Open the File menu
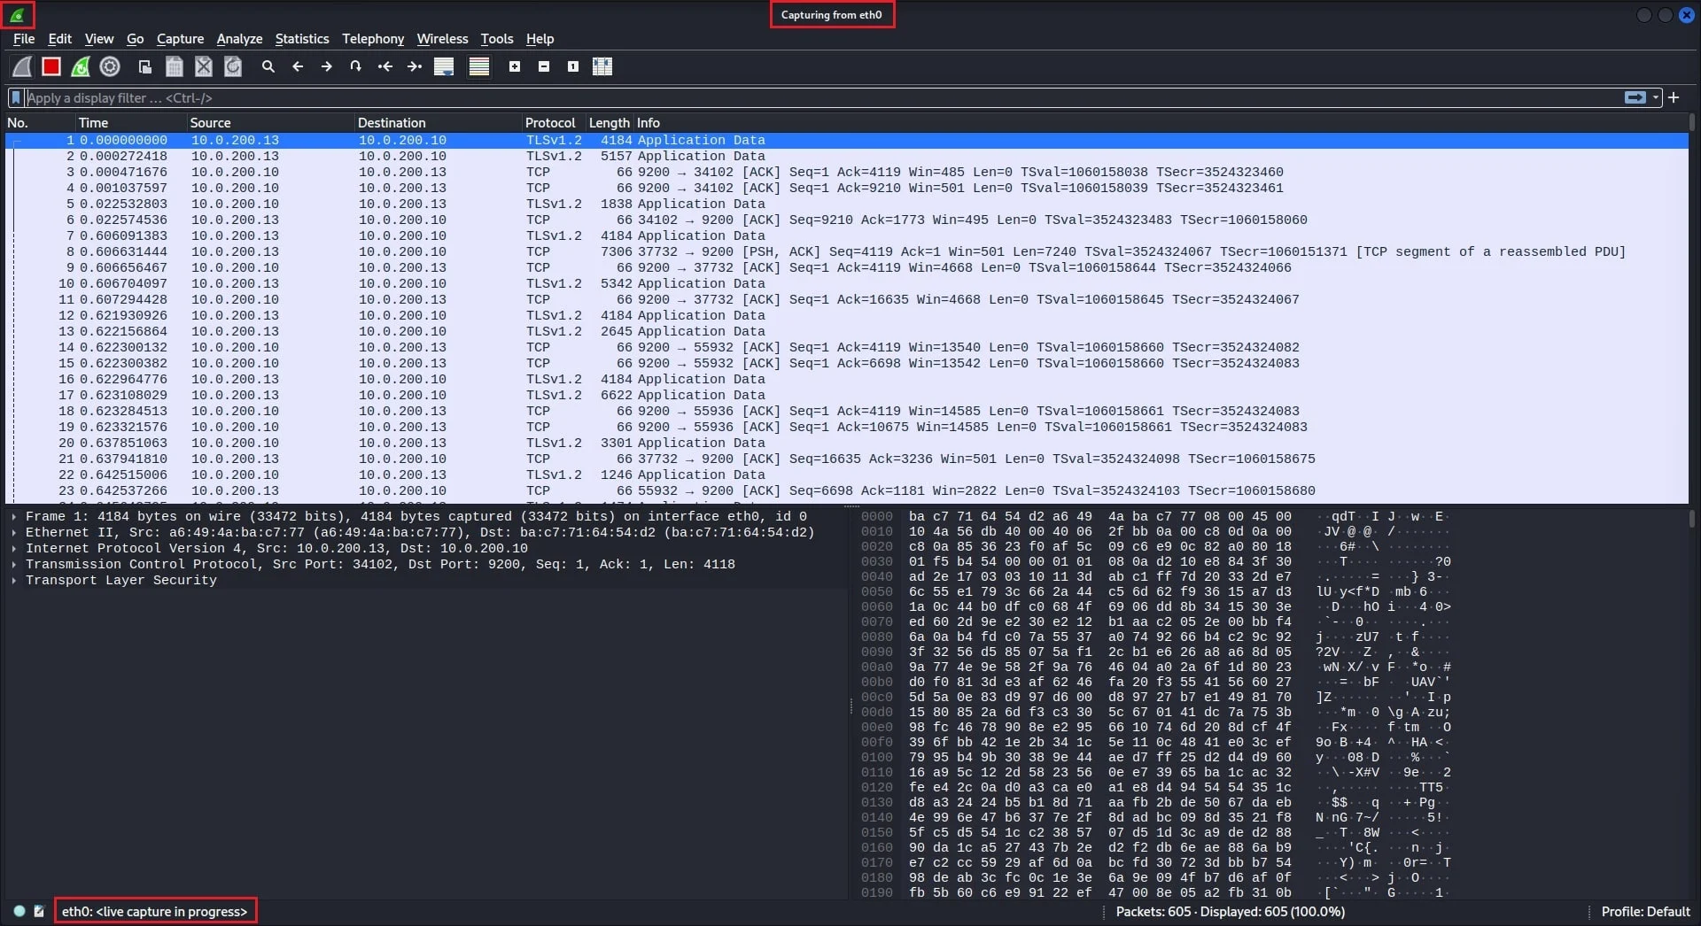The width and height of the screenshot is (1701, 926). click(24, 39)
